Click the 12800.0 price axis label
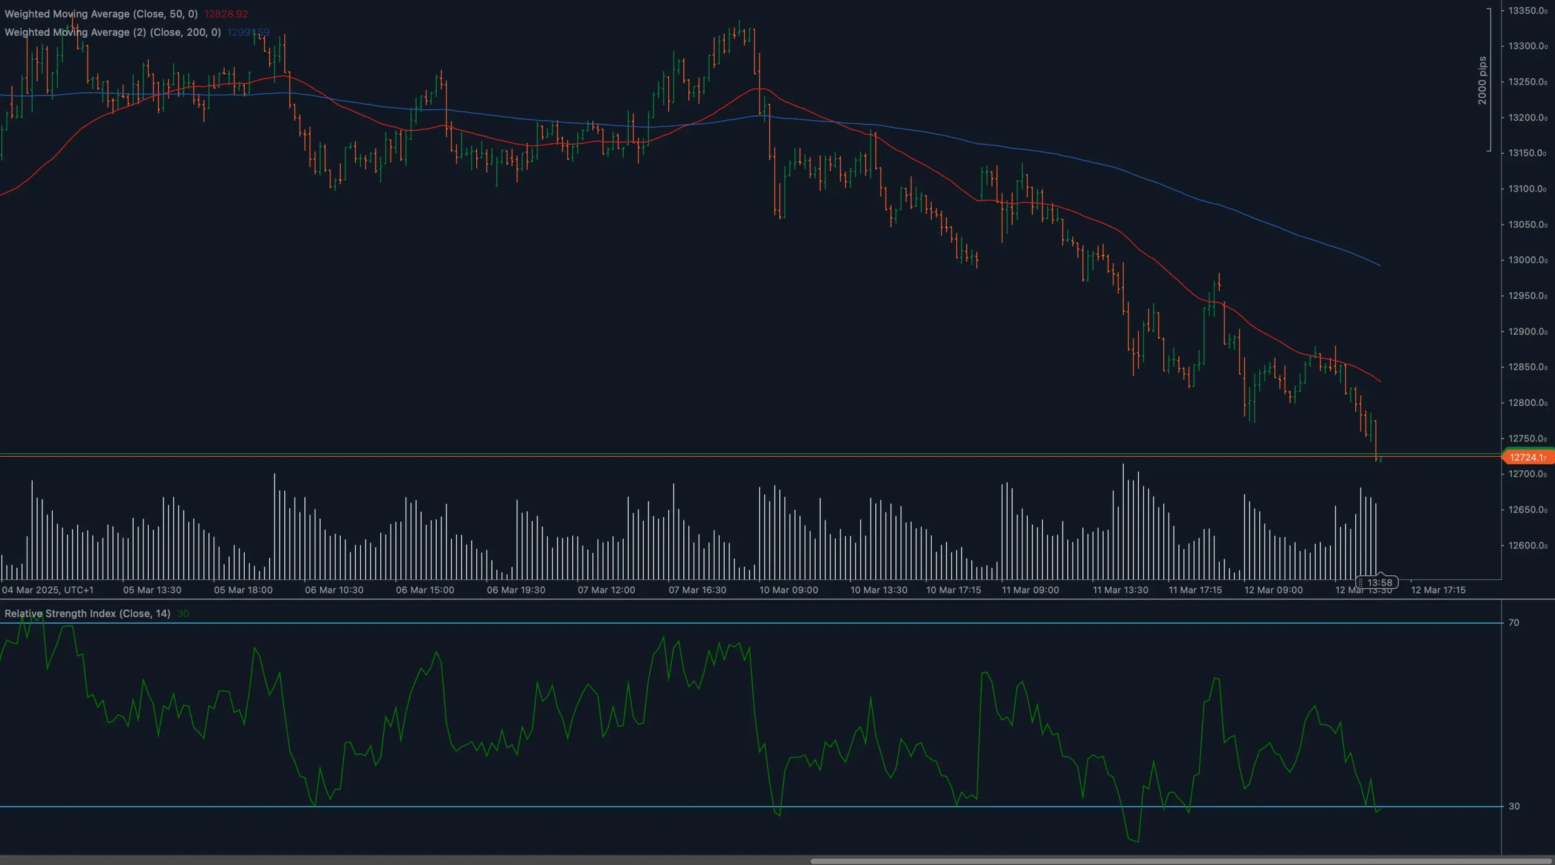 (1528, 403)
